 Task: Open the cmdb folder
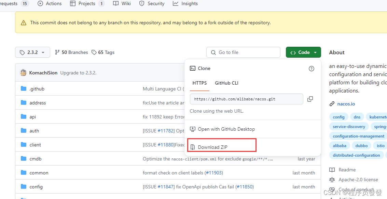click(x=36, y=159)
